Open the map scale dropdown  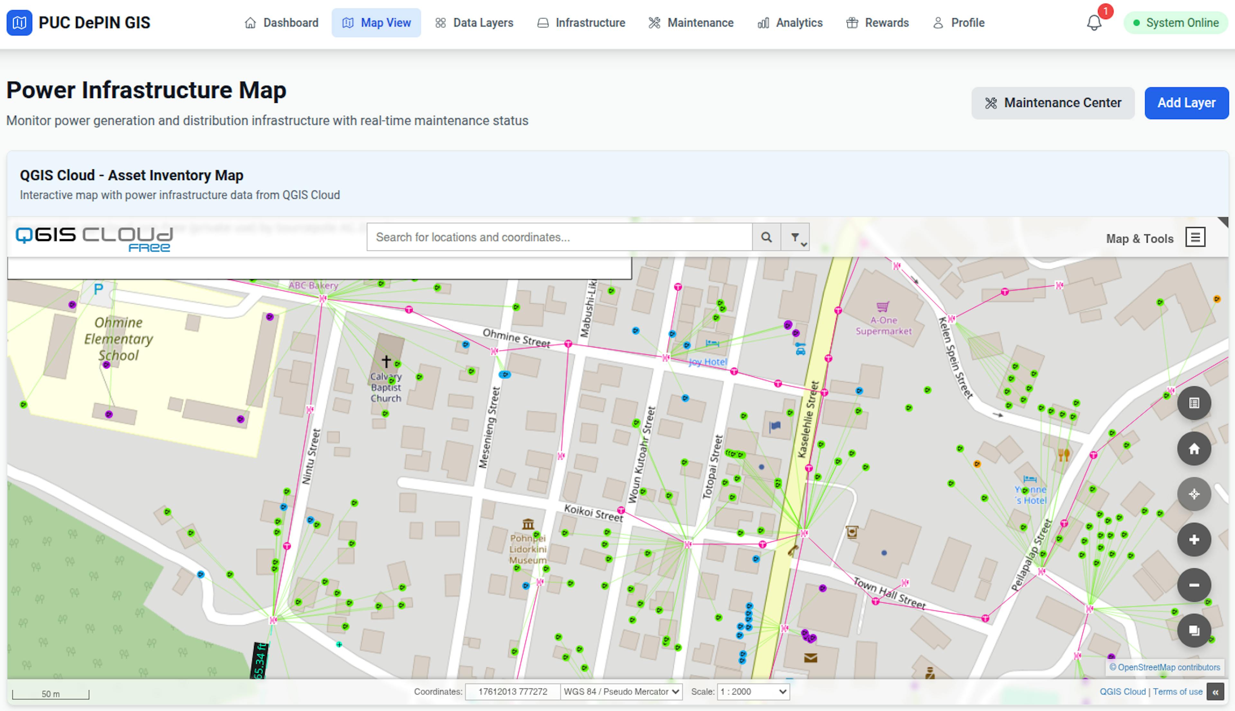coord(753,691)
